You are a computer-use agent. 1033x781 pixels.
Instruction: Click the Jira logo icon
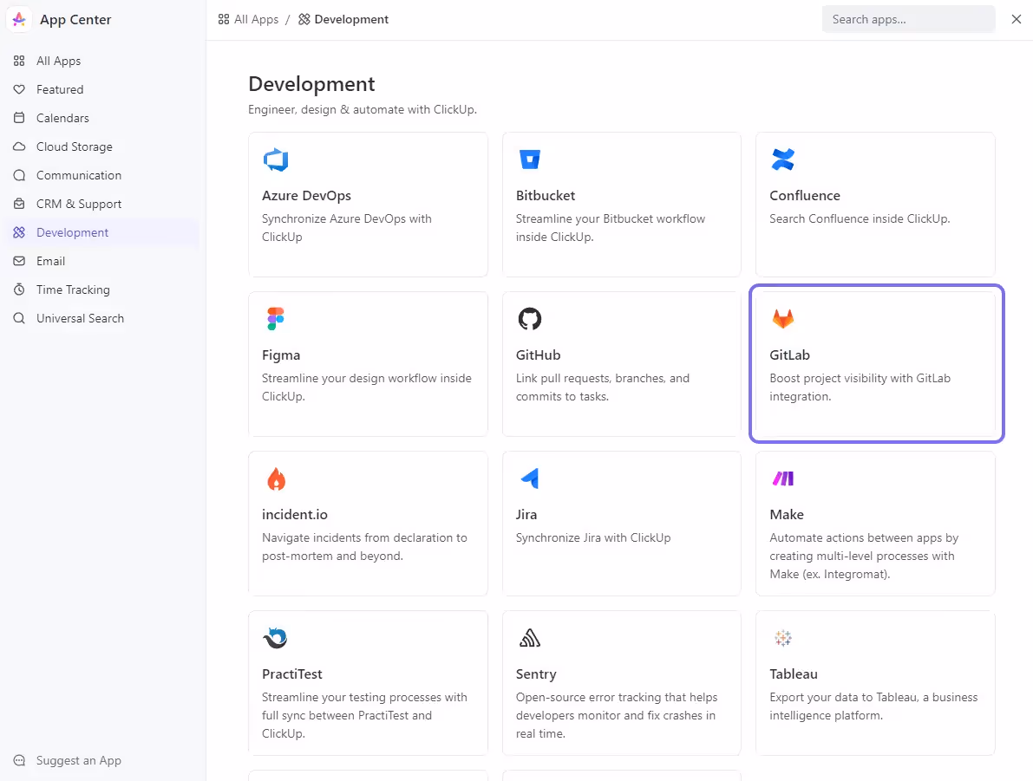[x=529, y=478]
